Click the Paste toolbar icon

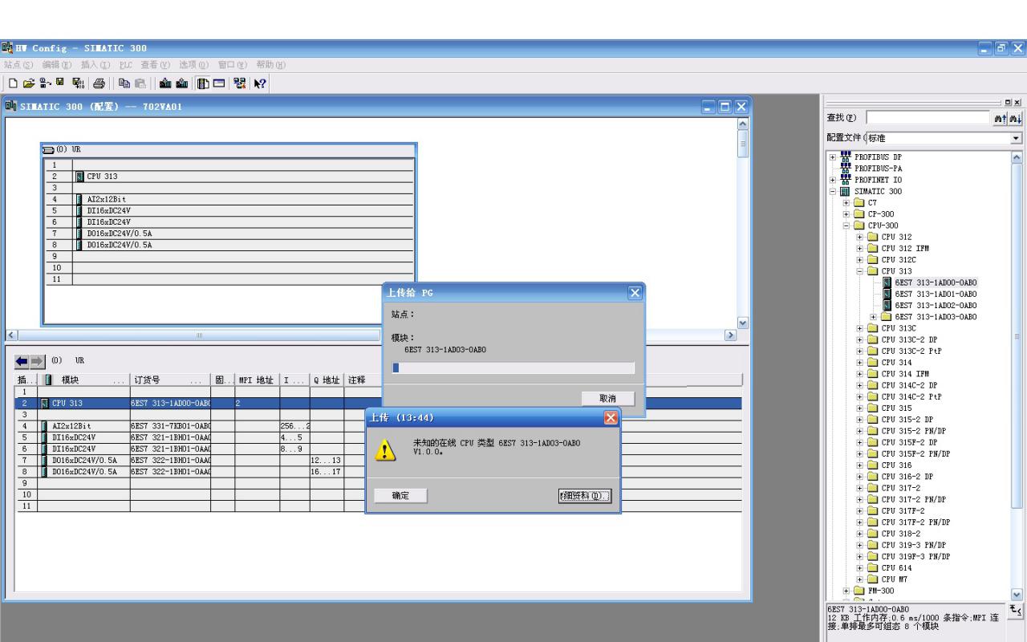[x=140, y=83]
